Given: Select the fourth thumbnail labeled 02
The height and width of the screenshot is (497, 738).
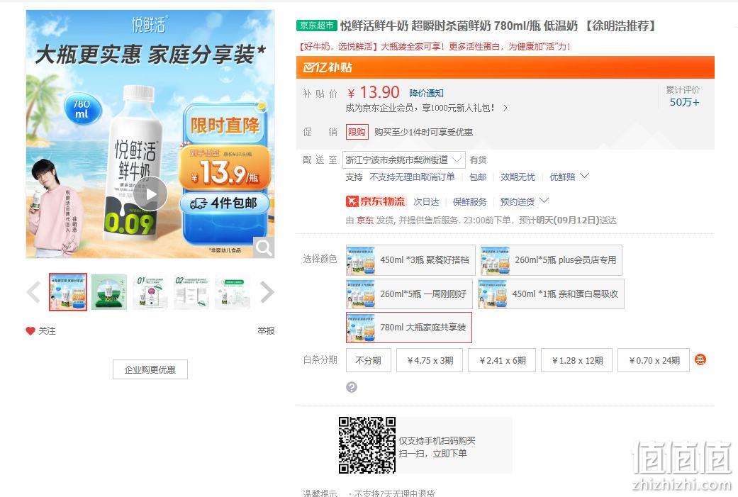Looking at the screenshot, I should click(191, 292).
